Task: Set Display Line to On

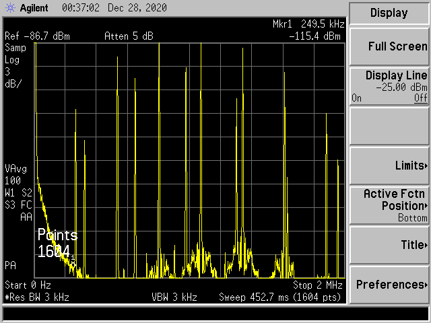Action: point(356,98)
